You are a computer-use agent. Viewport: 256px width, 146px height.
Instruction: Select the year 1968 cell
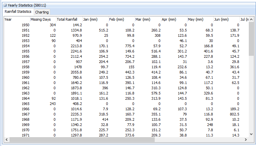(26, 119)
